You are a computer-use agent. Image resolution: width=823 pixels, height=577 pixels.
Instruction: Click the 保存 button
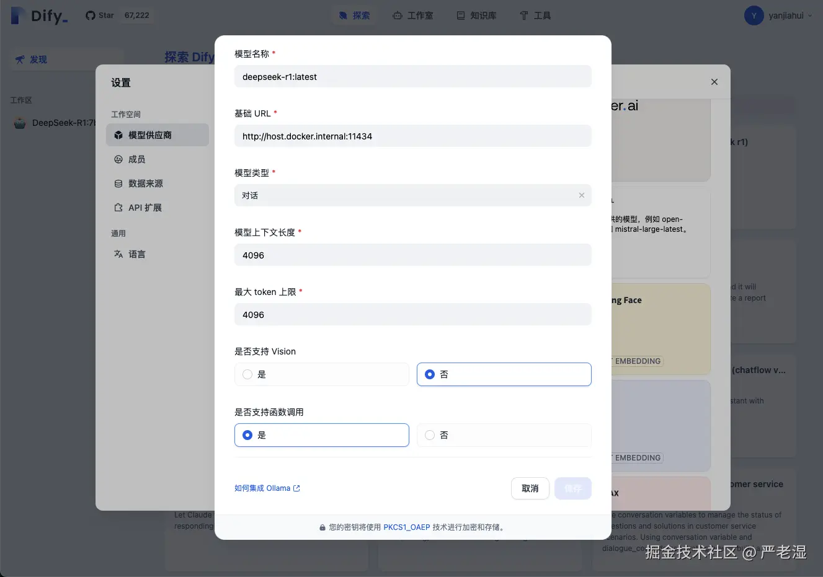[573, 488]
